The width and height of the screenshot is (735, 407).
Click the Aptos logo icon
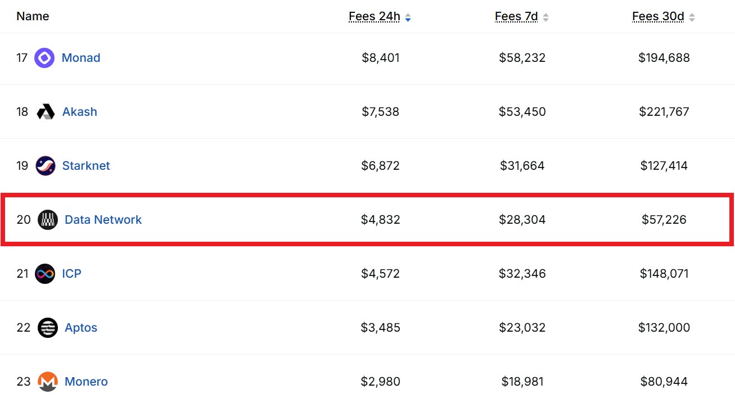48,328
